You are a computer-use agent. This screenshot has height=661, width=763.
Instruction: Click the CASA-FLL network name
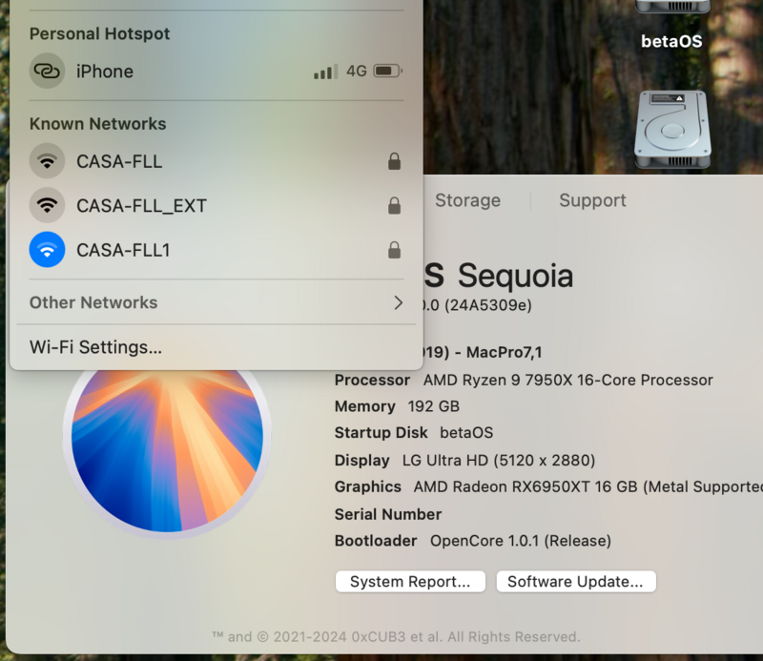pyautogui.click(x=119, y=161)
